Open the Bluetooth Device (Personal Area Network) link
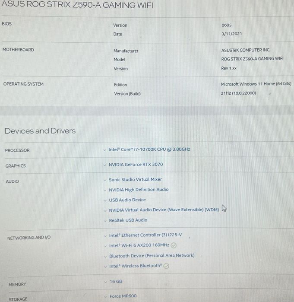The width and height of the screenshot is (294, 302). pyautogui.click(x=152, y=256)
